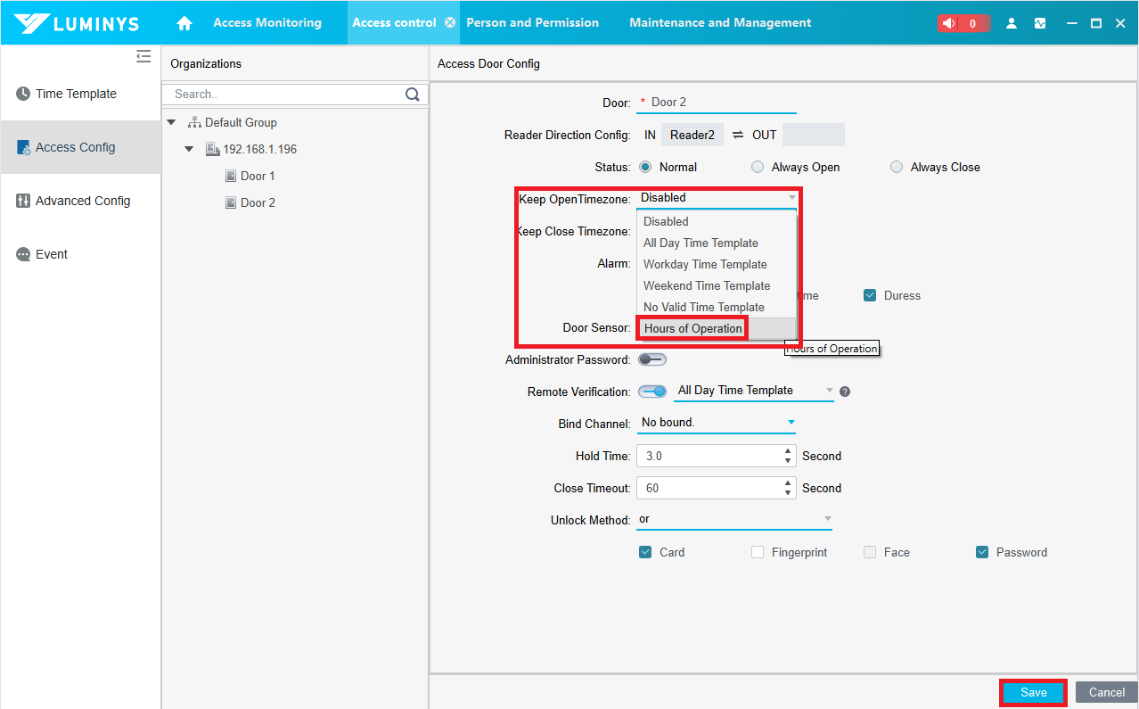The width and height of the screenshot is (1139, 709).
Task: Increase Hold Time with up stepper arrow
Action: click(788, 451)
